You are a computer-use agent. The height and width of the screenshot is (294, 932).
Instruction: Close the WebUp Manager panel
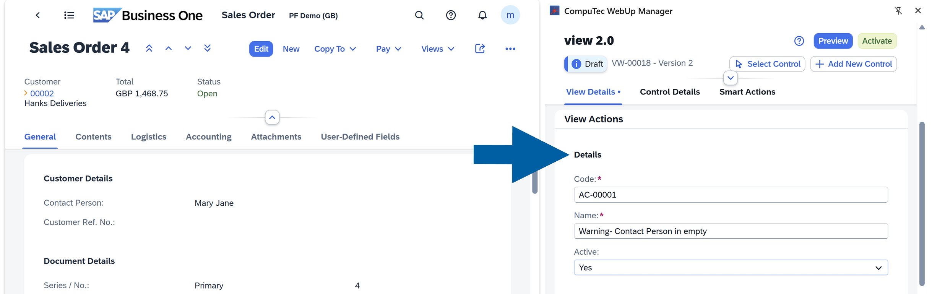(918, 11)
